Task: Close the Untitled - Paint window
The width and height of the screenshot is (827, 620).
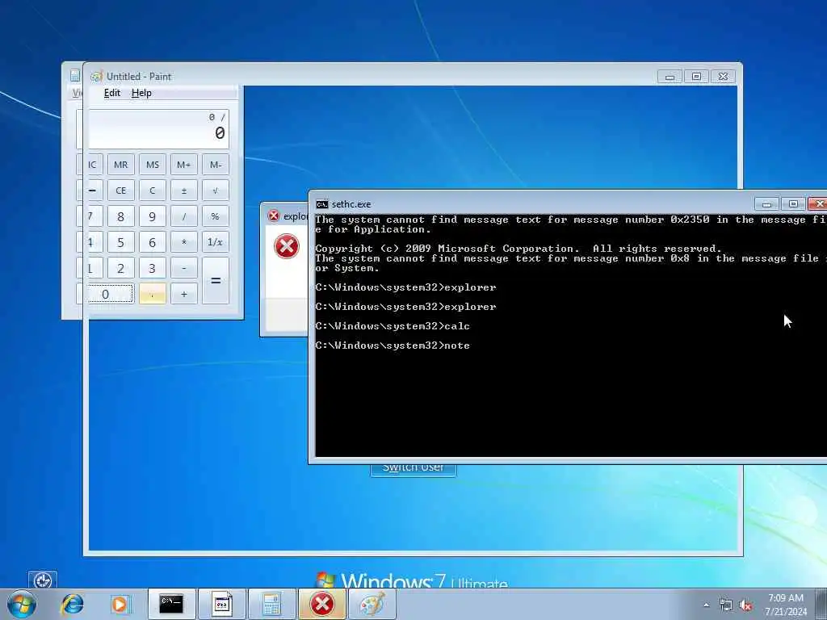Action: click(723, 77)
